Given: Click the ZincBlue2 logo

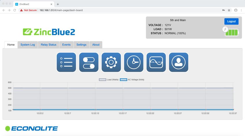Looking at the screenshot, I should (x=49, y=32).
